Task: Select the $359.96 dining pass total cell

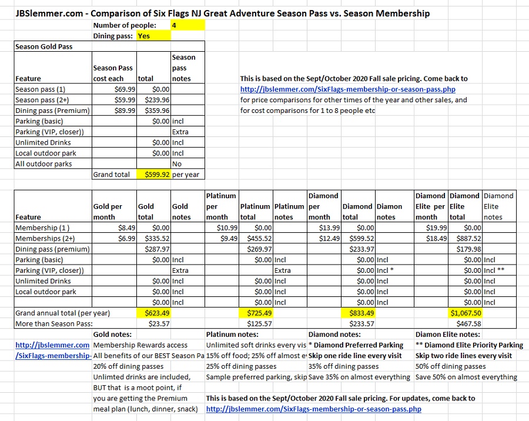Action: (153, 111)
